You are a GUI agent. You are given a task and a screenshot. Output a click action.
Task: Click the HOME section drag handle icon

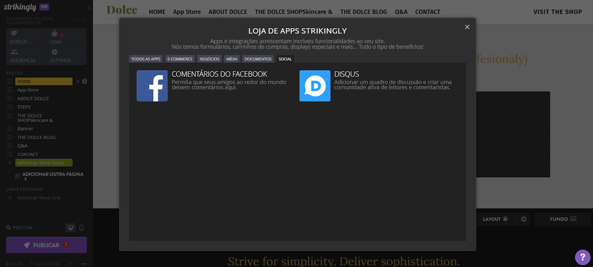coord(9,82)
